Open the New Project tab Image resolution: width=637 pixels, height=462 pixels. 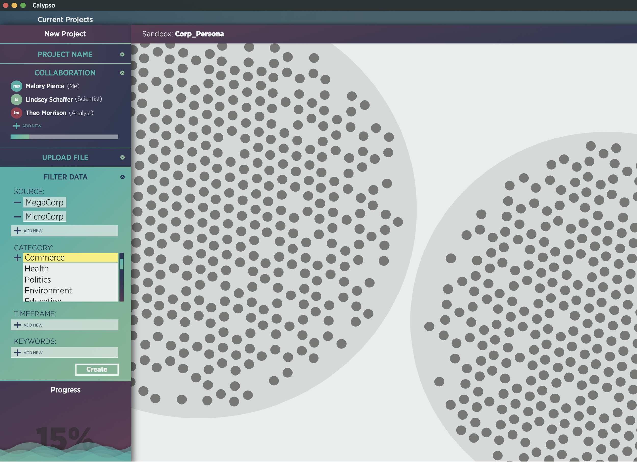pyautogui.click(x=65, y=34)
